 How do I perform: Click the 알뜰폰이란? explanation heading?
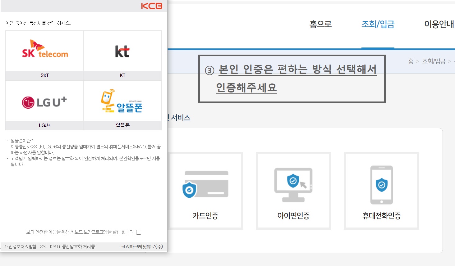pos(22,141)
